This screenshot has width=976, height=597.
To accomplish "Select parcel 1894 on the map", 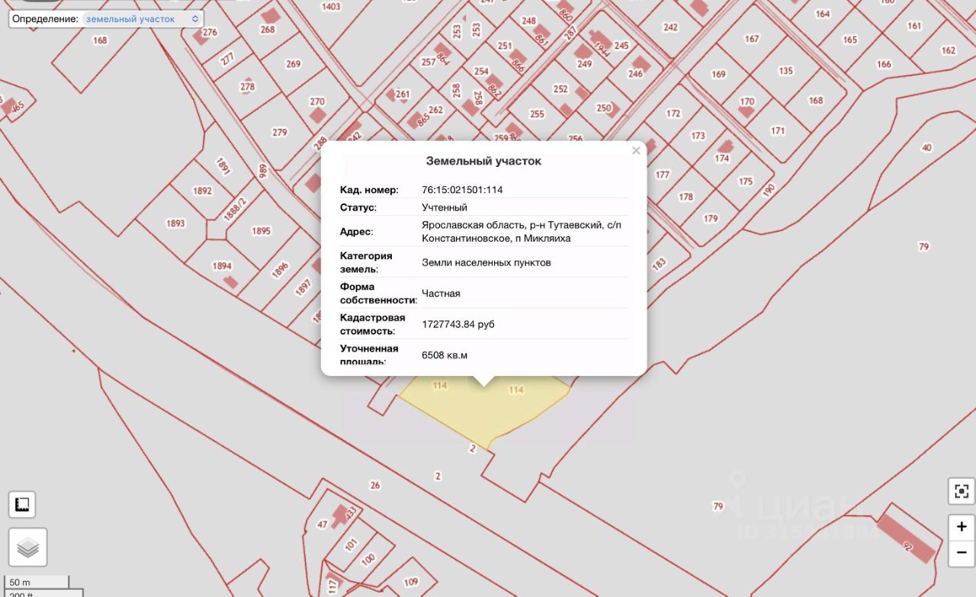I will pos(221,266).
